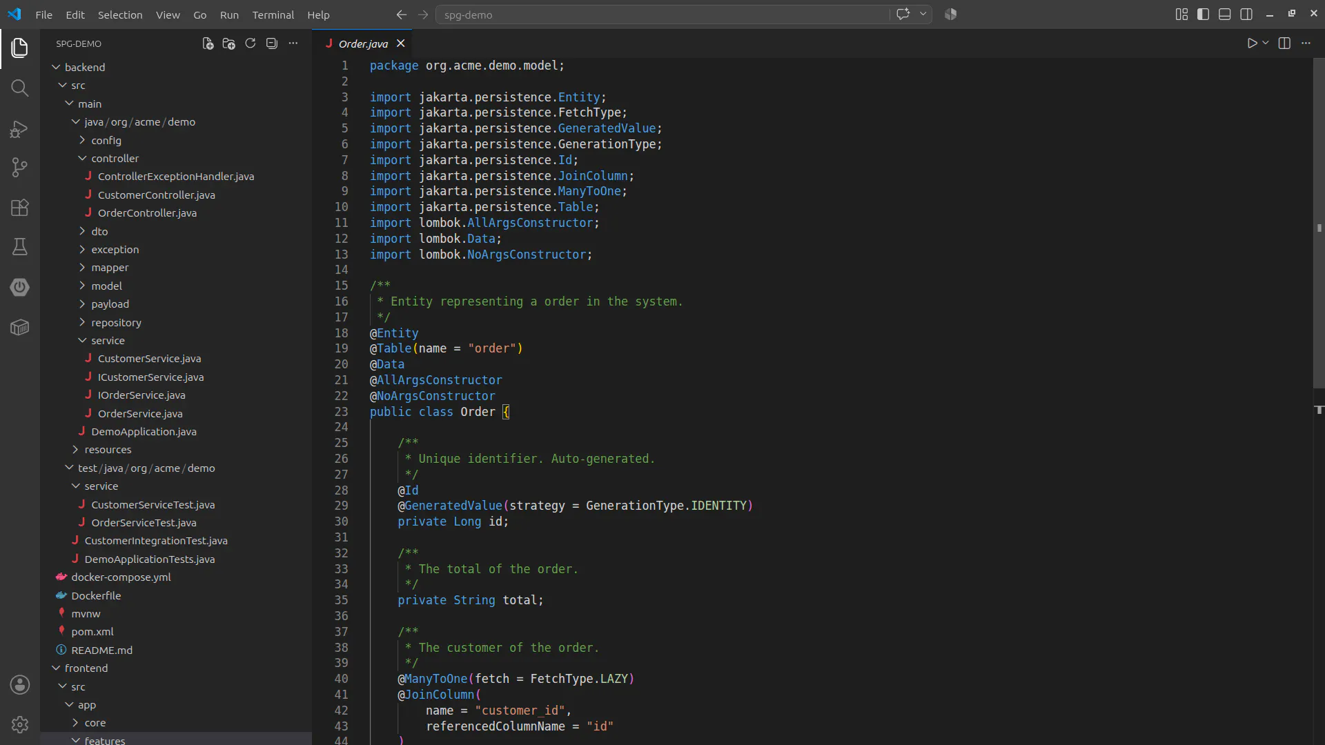Open Dockerfile in the tree

click(176, 595)
